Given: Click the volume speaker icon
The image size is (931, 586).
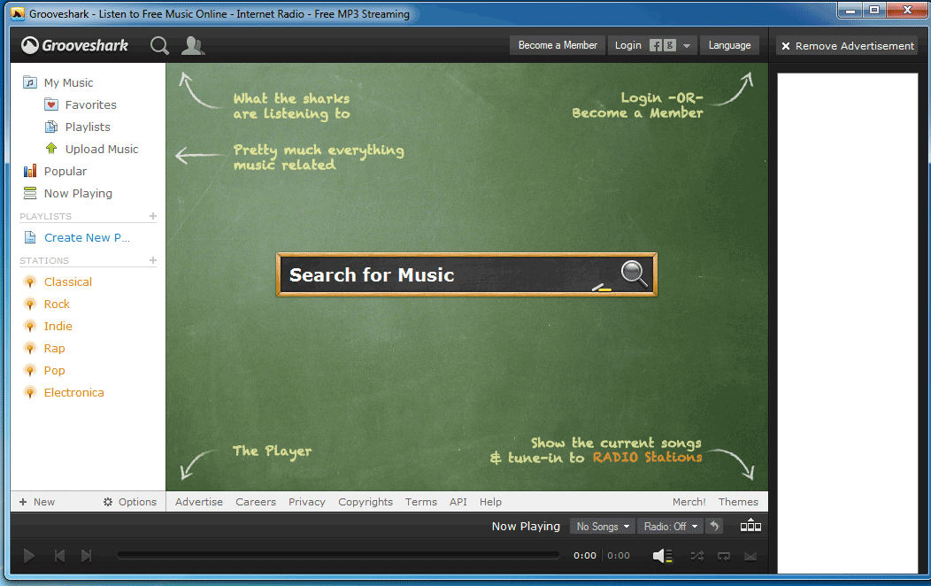Looking at the screenshot, I should [662, 556].
